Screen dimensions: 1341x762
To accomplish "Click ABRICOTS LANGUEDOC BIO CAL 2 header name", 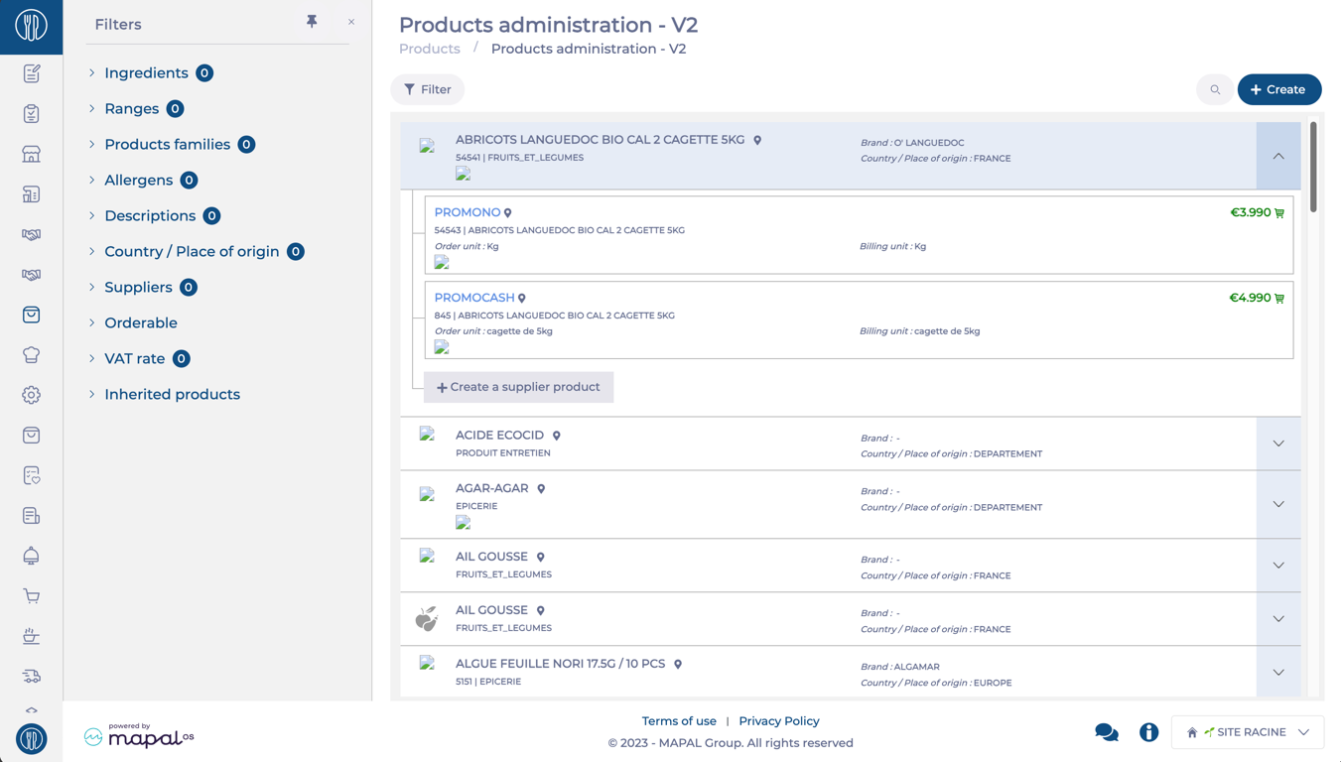I will click(x=601, y=140).
